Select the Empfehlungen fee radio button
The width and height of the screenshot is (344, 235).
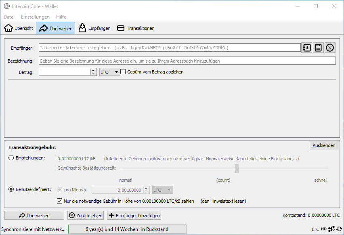click(11, 158)
